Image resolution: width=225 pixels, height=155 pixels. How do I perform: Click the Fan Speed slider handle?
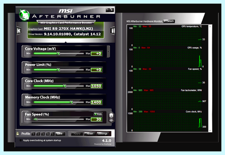click(x=36, y=119)
